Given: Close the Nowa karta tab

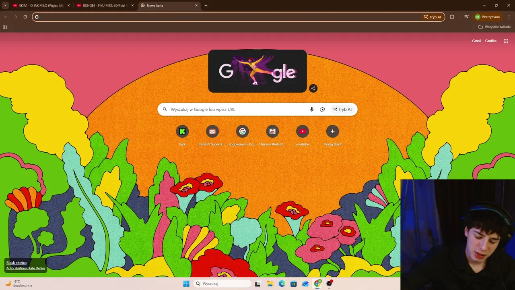Looking at the screenshot, I should point(196,6).
